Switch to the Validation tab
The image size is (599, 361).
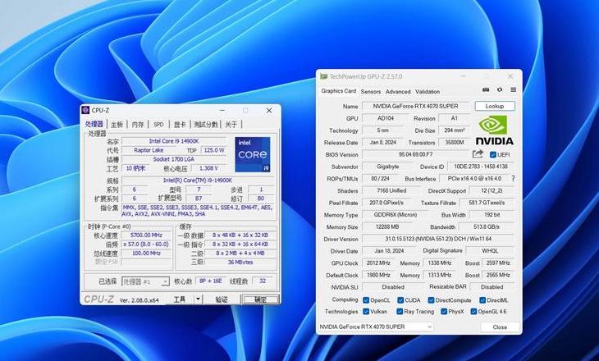(428, 92)
